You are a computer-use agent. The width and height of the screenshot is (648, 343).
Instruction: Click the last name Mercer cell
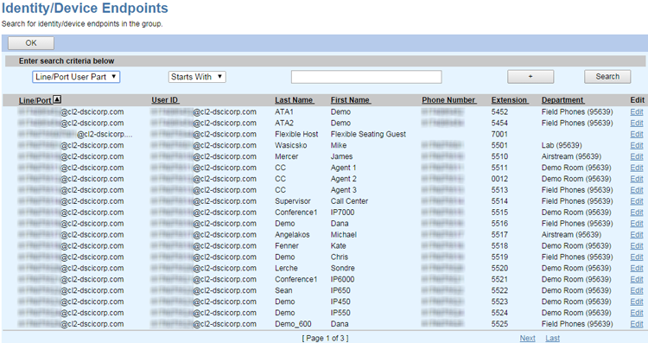tap(286, 156)
